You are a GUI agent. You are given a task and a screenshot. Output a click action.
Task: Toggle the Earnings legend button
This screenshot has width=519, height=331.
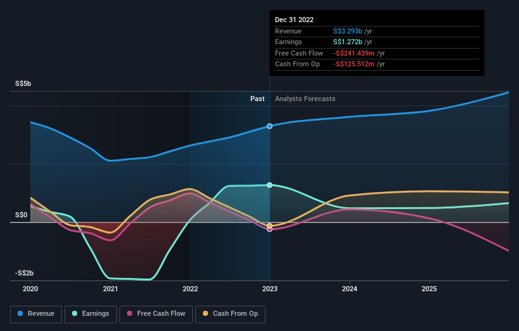click(x=90, y=314)
